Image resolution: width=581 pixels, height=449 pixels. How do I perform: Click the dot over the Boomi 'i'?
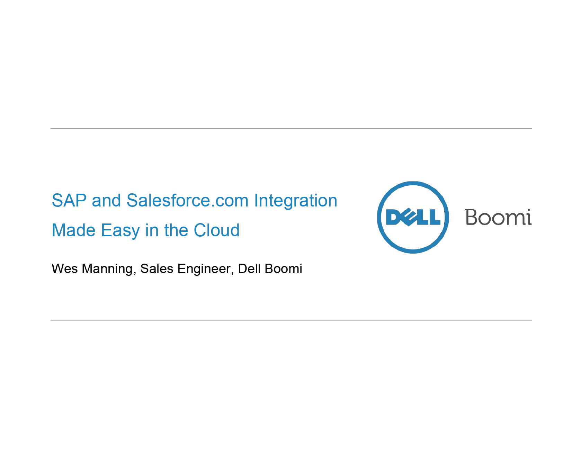pos(528,210)
